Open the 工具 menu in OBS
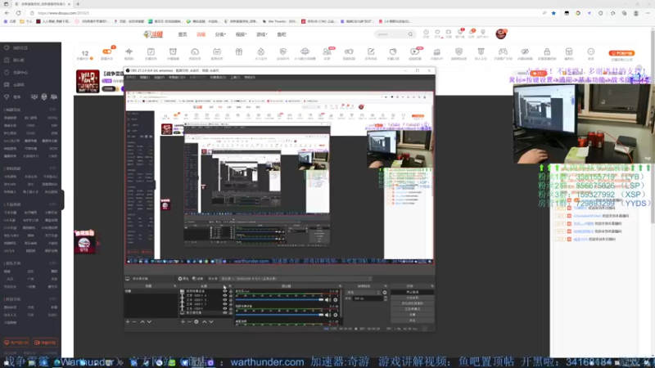 (235, 78)
